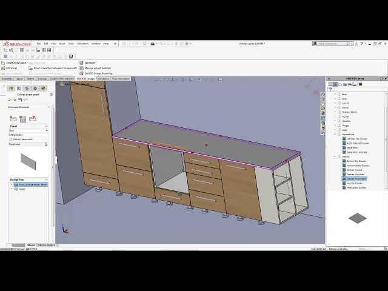
Task: Open the Insert menu
Action: 62,44
